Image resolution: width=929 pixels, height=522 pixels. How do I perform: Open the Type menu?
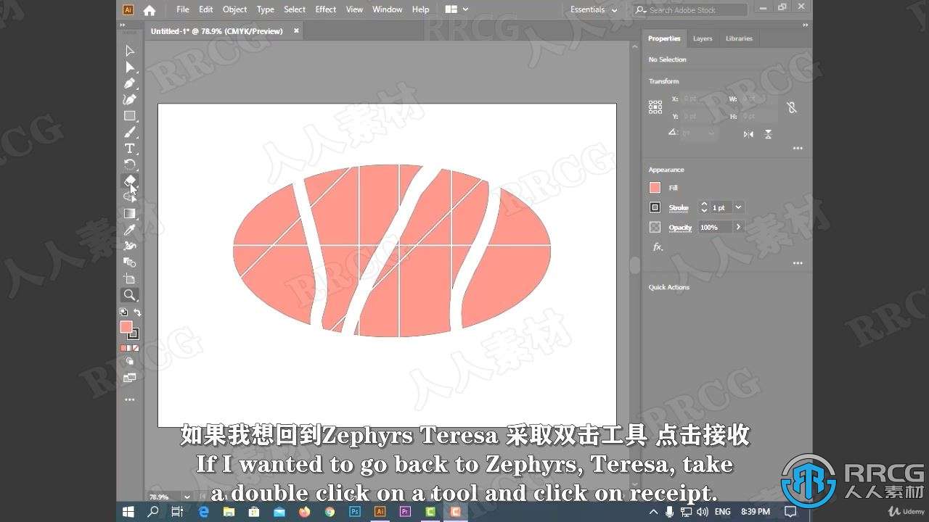point(266,9)
